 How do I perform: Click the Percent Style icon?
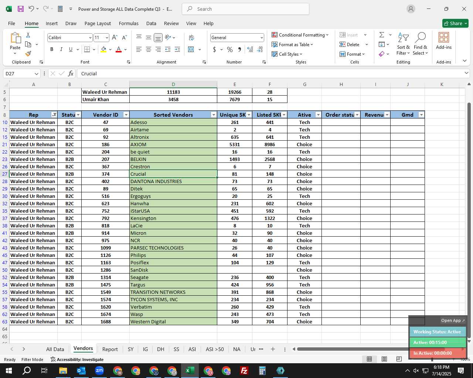(230, 49)
